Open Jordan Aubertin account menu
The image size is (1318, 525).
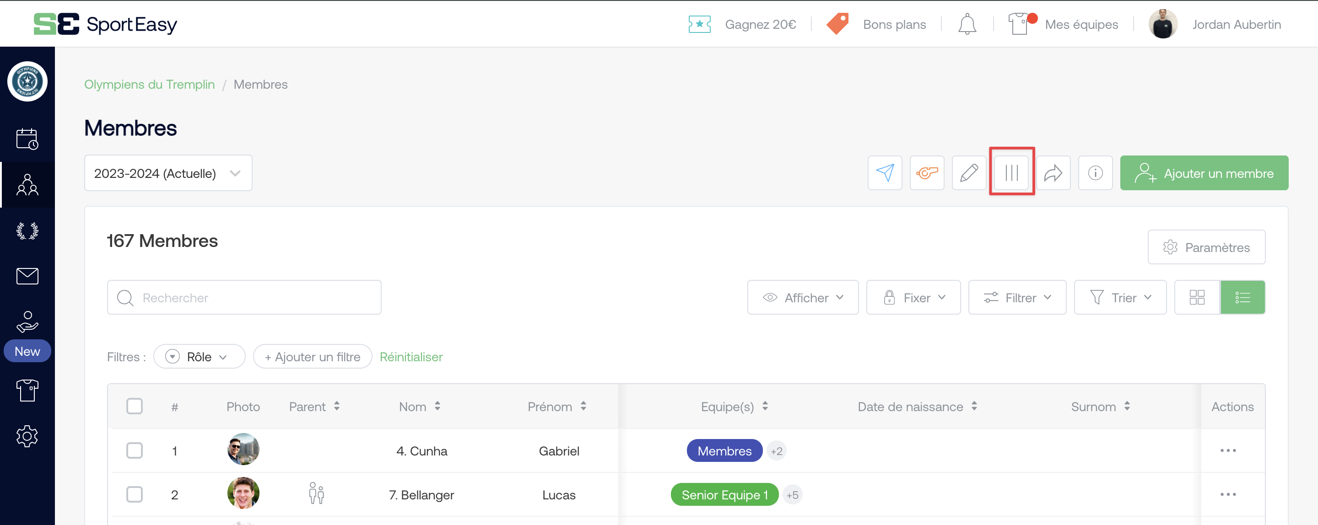1236,25
